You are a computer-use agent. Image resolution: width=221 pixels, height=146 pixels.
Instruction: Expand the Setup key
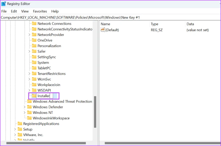(15, 129)
